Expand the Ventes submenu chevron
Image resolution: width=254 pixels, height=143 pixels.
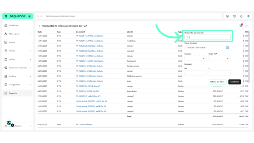click(30, 51)
